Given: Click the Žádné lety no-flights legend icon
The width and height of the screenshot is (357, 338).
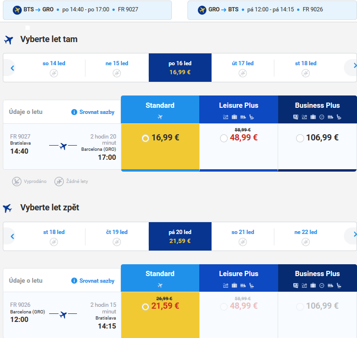Looking at the screenshot, I should (x=59, y=182).
